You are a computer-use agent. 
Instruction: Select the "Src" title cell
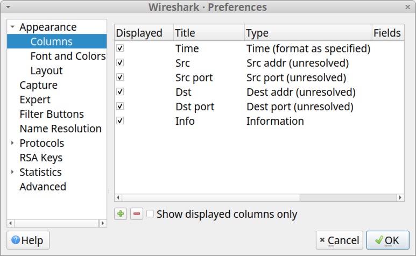click(182, 63)
